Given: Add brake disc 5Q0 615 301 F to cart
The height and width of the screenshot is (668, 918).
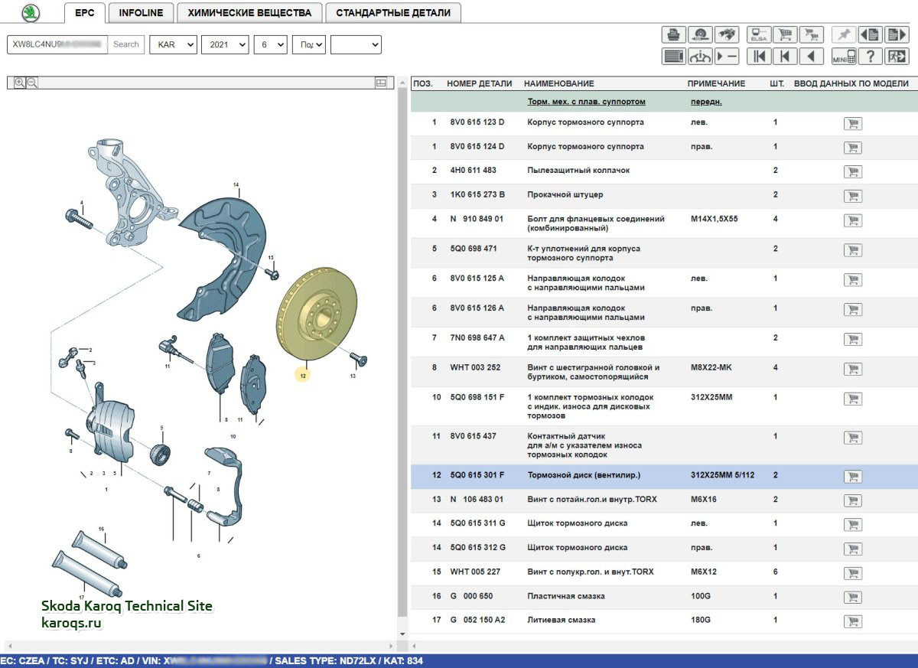Looking at the screenshot, I should click(852, 476).
